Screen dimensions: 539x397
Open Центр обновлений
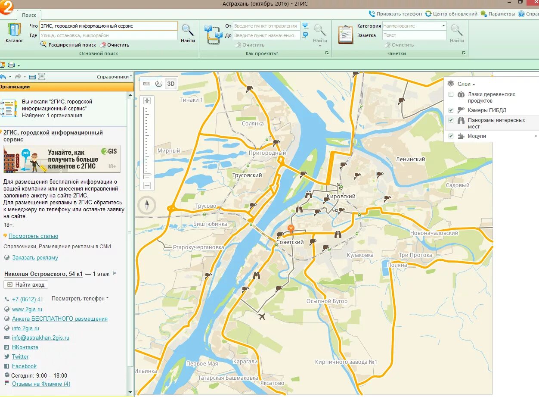[x=451, y=14]
